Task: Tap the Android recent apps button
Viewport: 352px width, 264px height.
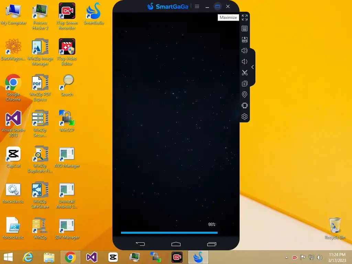Action: click(211, 244)
